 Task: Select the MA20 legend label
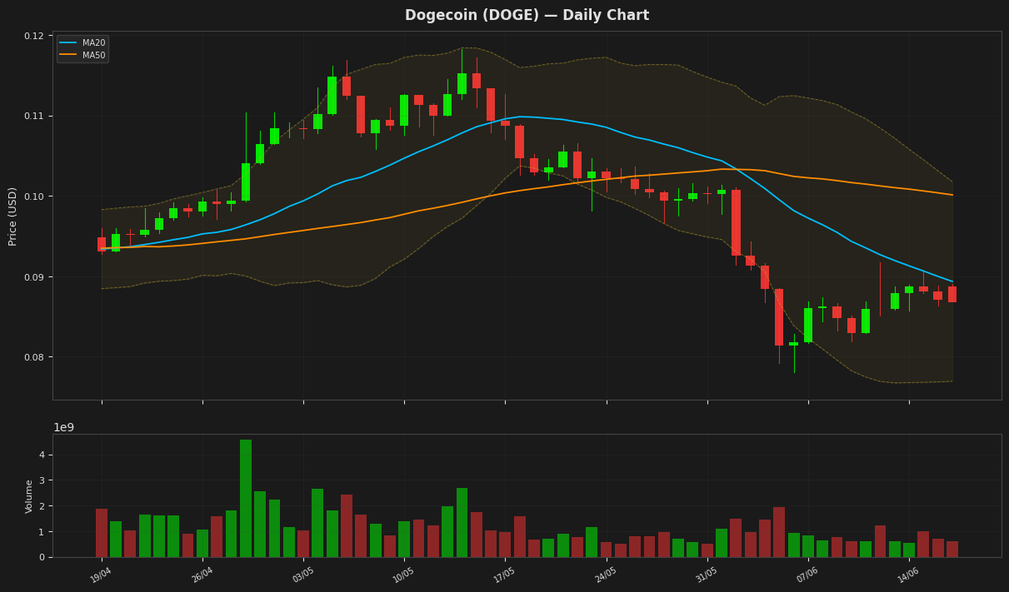point(94,43)
